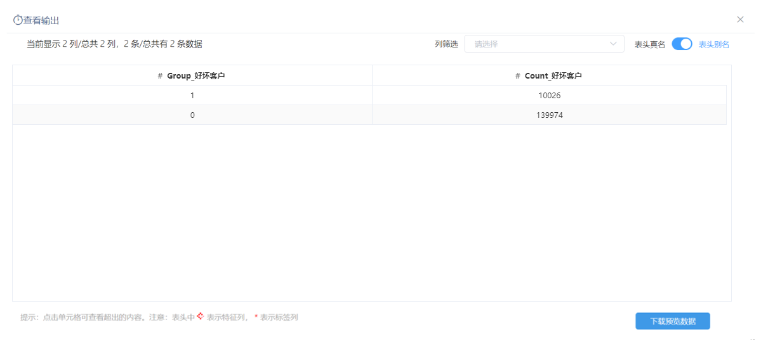Click the 下载预览数据 button
This screenshot has height=346, width=761.
tap(673, 321)
